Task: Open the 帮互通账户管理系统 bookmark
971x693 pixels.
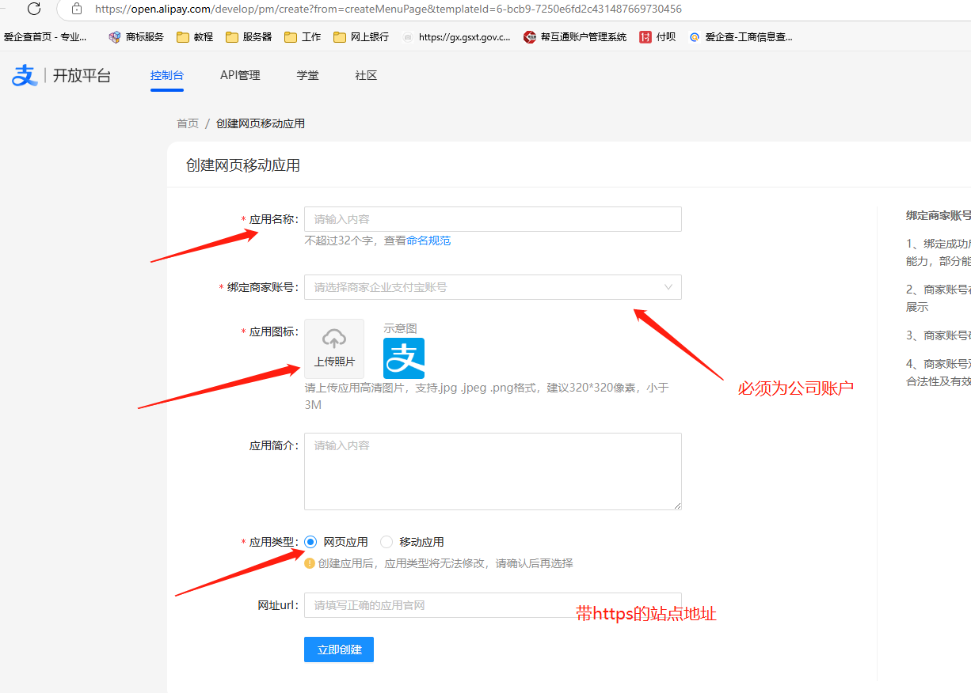Action: (575, 37)
